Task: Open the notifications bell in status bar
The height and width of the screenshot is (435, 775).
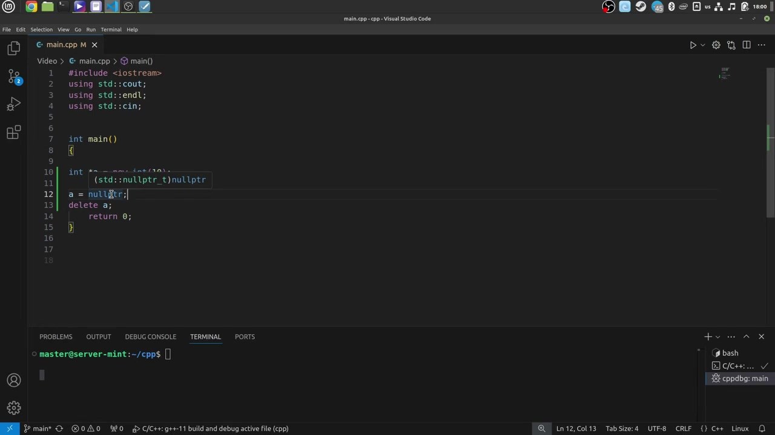Action: click(x=762, y=428)
